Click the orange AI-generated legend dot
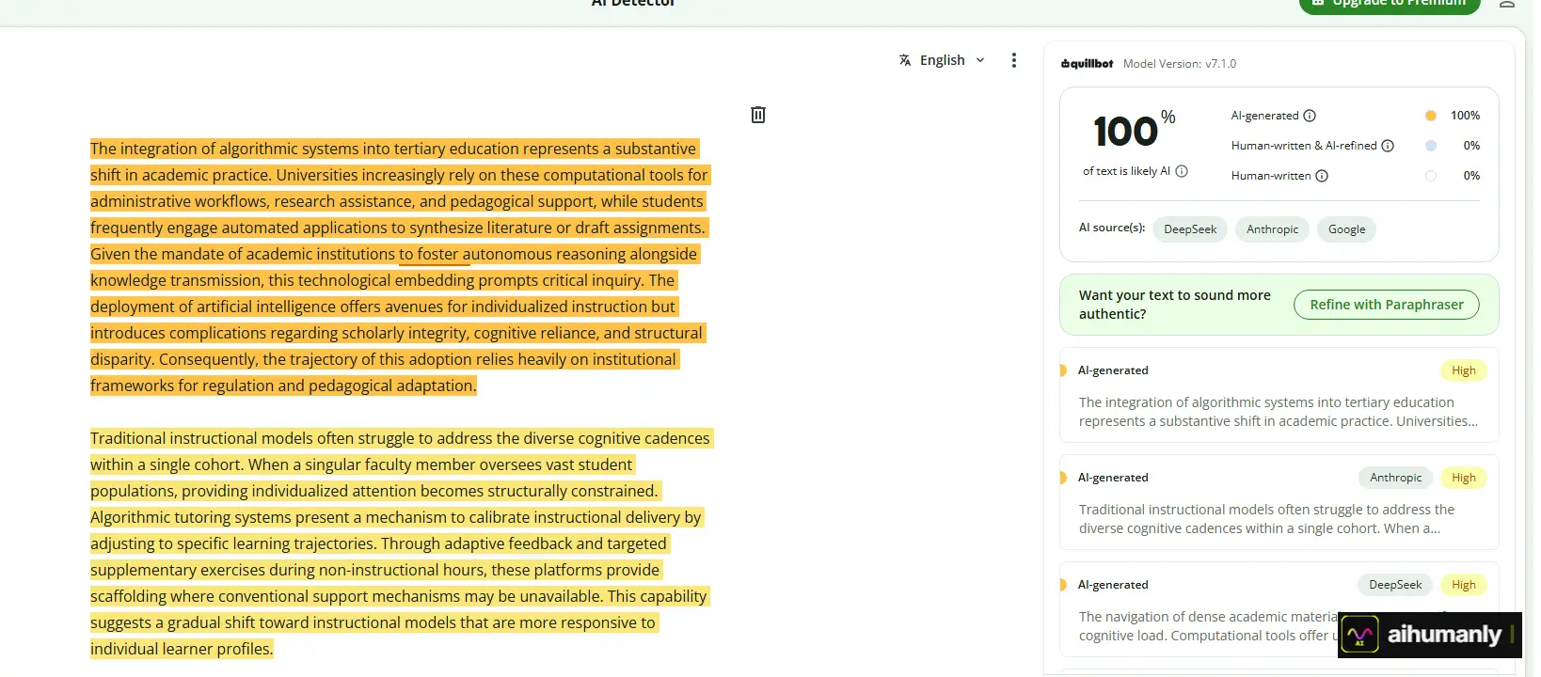Screen dimensions: 1541x677 coord(1431,116)
